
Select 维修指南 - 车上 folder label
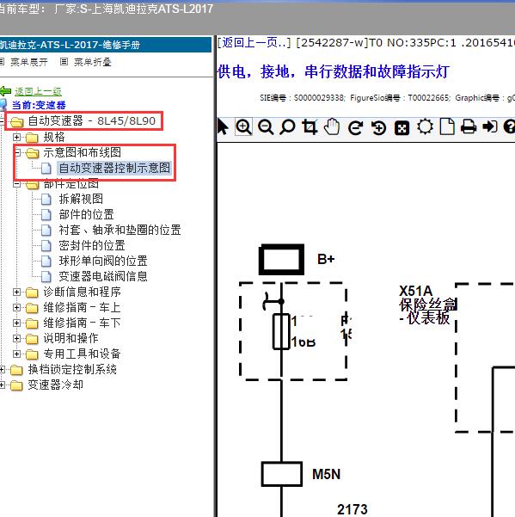tap(82, 308)
